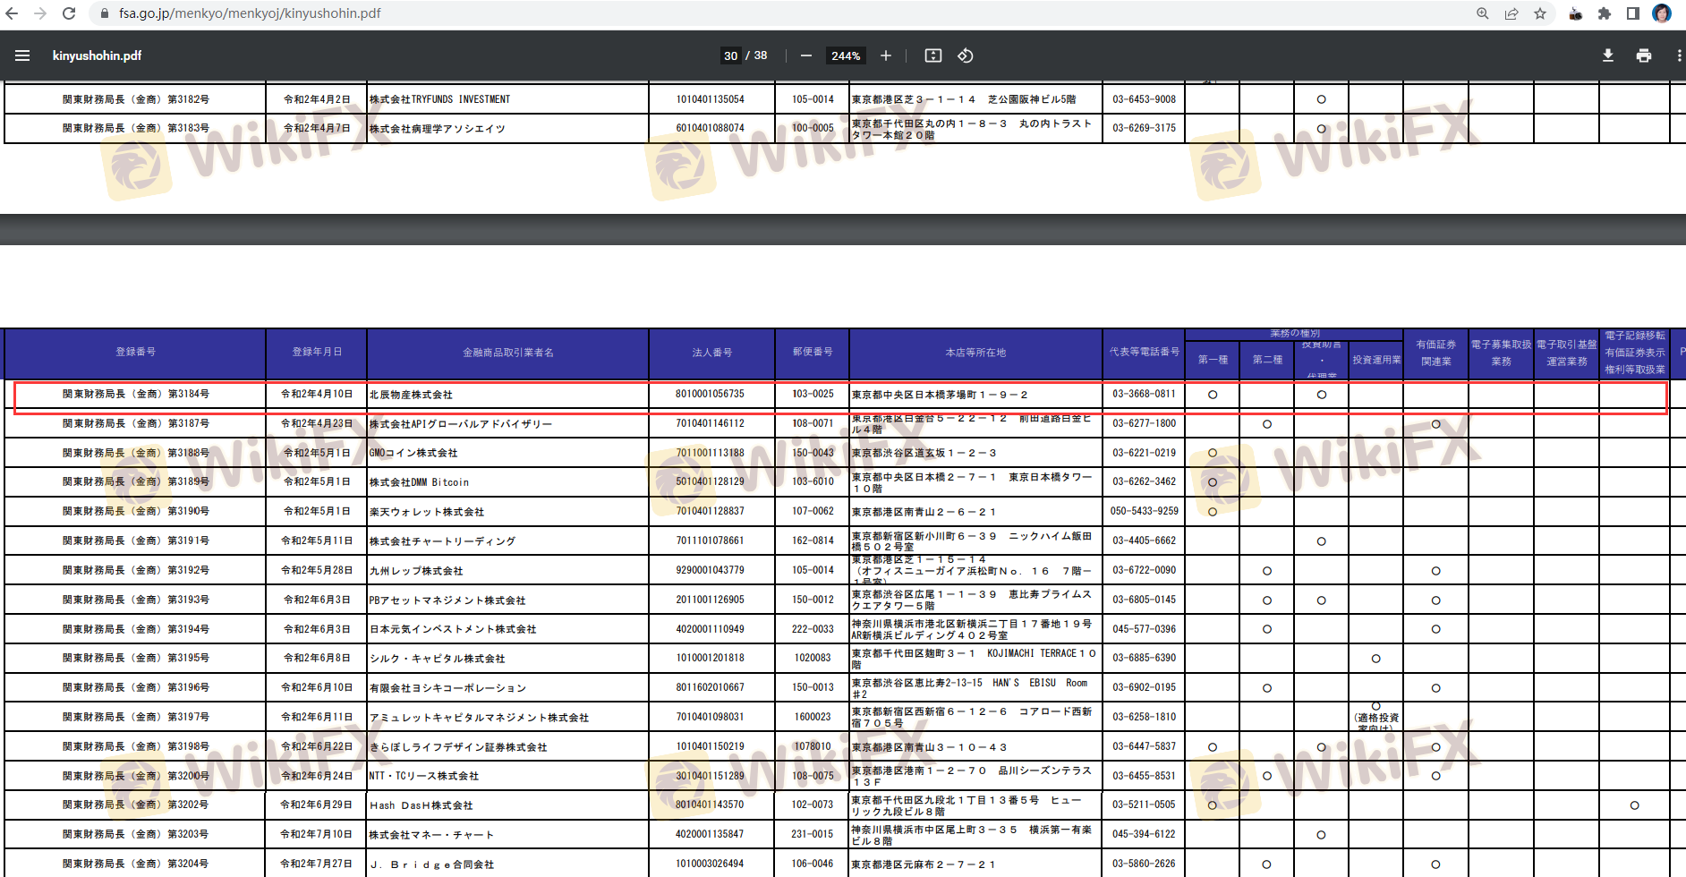Click the 244% zoom level field
Screen dimensions: 1686x877
846,55
